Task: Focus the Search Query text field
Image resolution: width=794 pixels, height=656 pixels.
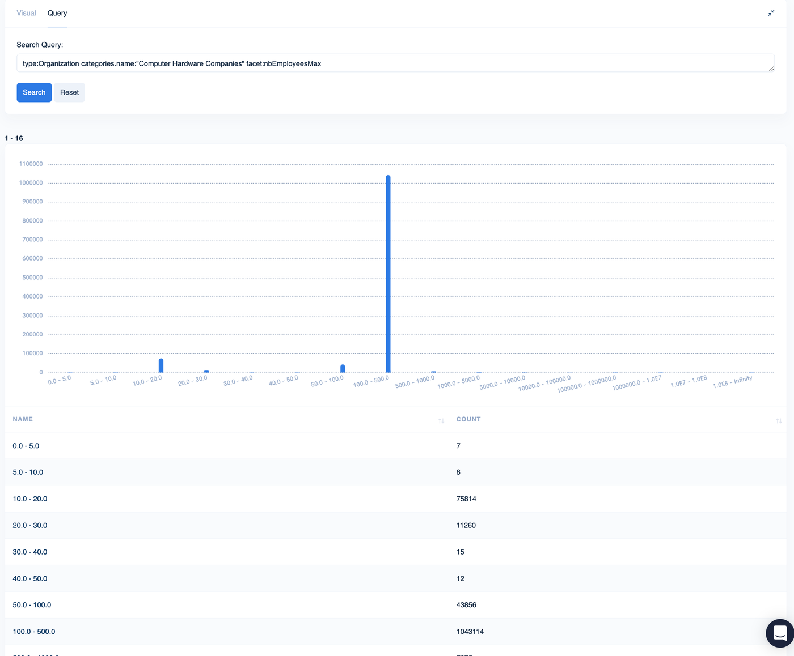Action: (395, 63)
